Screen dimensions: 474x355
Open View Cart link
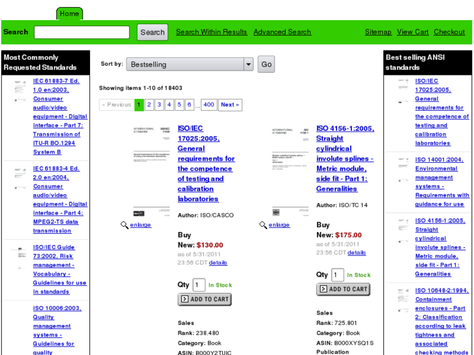click(413, 32)
